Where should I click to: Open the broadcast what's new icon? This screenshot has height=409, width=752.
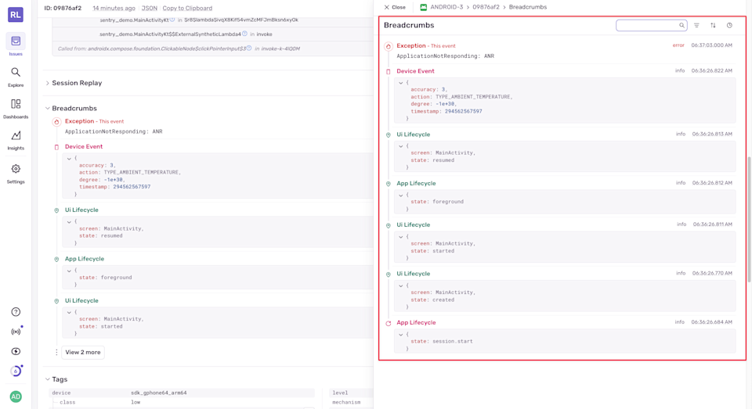[x=16, y=332]
